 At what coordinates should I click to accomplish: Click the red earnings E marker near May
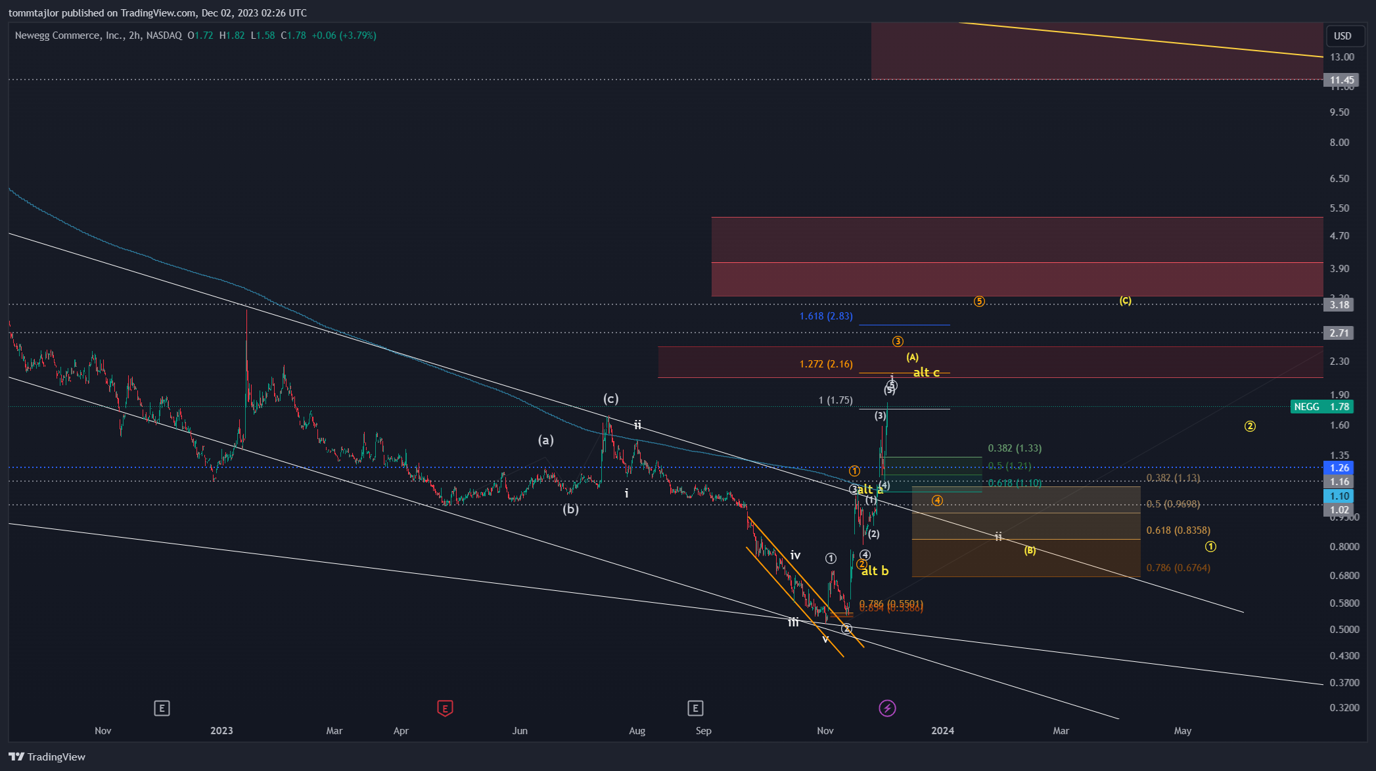click(445, 708)
